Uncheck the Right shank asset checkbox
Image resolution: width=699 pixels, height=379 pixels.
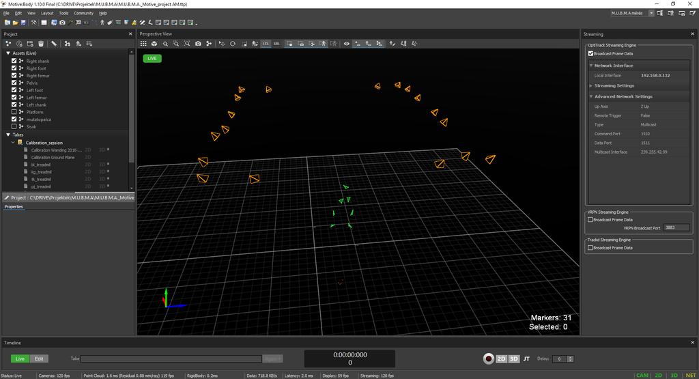[14, 61]
